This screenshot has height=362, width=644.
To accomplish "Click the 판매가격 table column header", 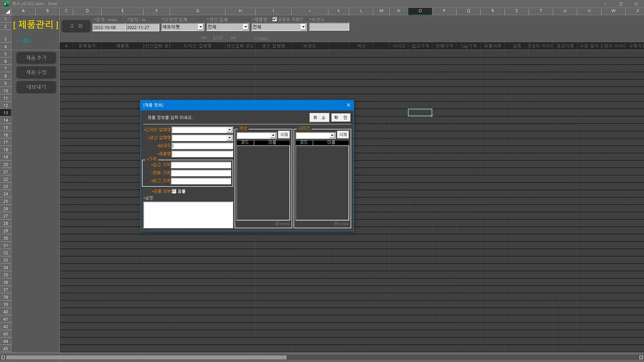I will click(444, 46).
